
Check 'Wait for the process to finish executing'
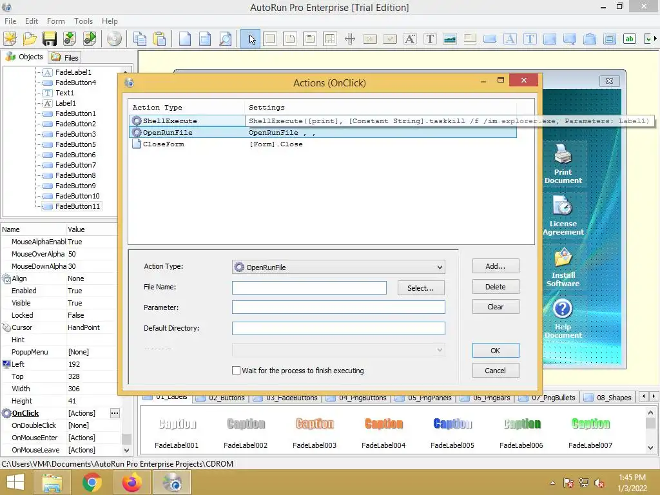pyautogui.click(x=236, y=371)
